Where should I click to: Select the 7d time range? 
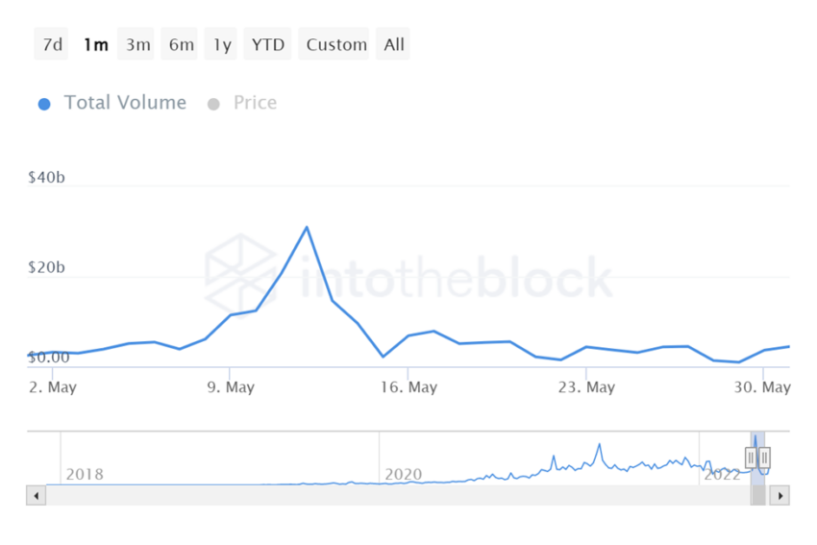tap(52, 44)
